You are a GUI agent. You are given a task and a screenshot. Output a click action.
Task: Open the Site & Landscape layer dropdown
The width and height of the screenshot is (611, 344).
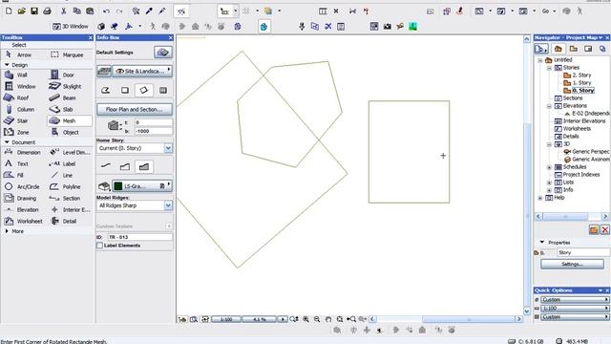pos(142,71)
